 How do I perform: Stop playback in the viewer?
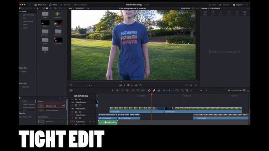[128, 85]
